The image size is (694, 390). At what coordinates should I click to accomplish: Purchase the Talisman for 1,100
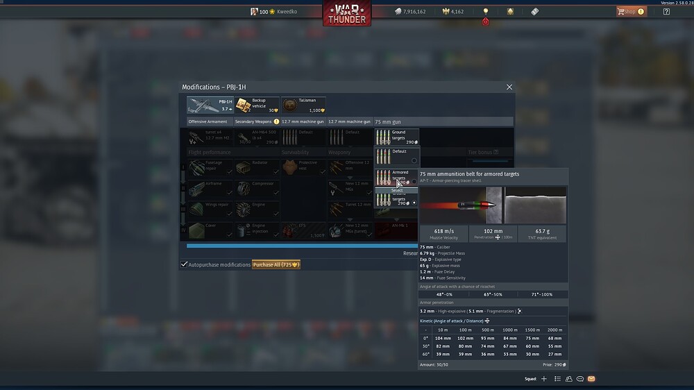304,105
